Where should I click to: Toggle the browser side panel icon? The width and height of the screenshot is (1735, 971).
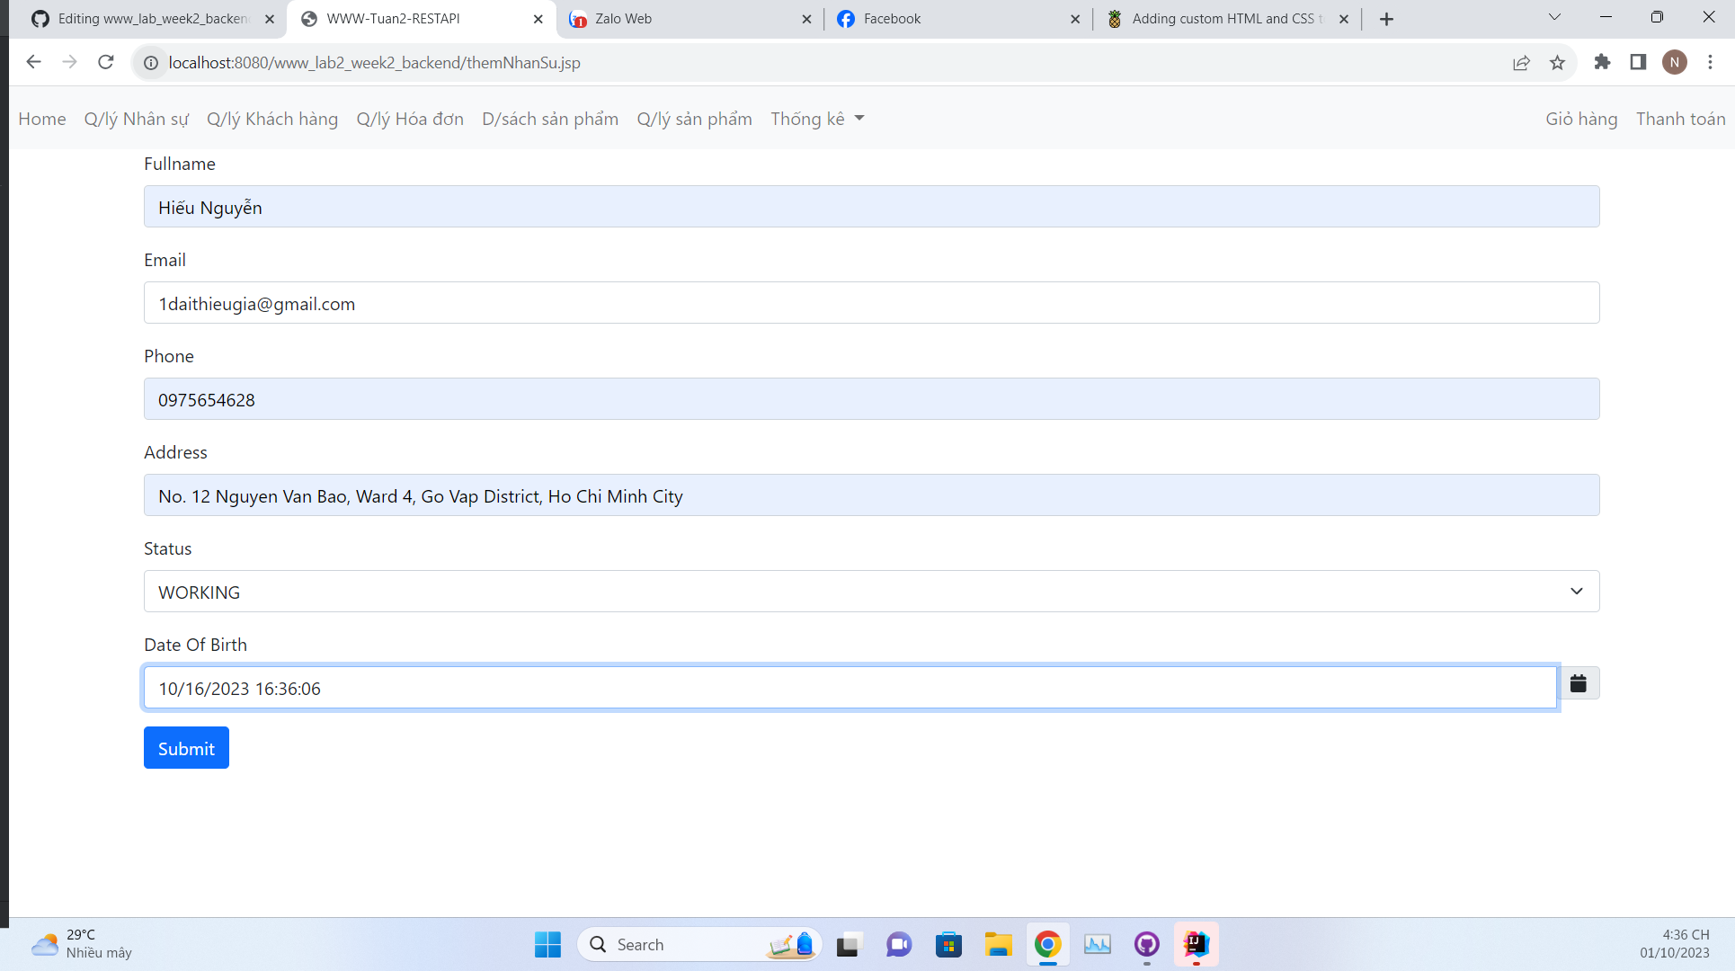[x=1638, y=62]
